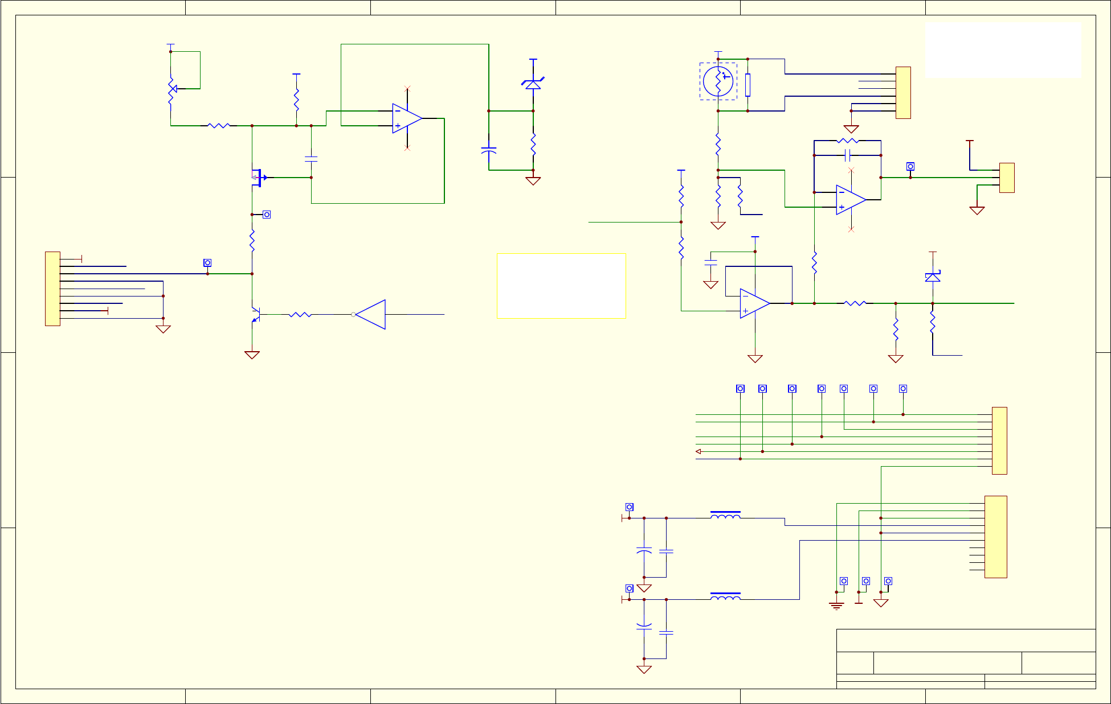The height and width of the screenshot is (704, 1111).
Task: Click the blank white text frame top right
Action: [1003, 50]
